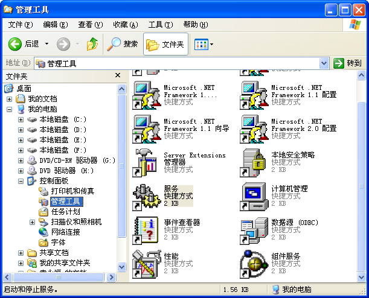Open the 事件查看器 shortcut icon
This screenshot has width=369, height=298.
click(x=146, y=230)
